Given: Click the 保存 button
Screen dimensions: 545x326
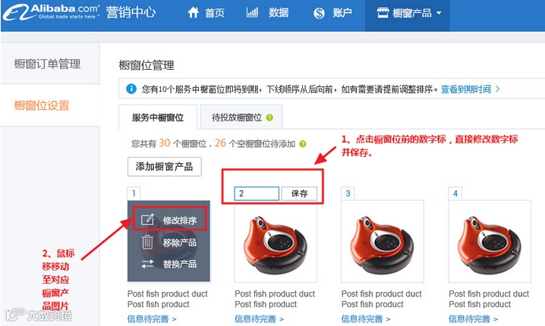Looking at the screenshot, I should tap(299, 193).
